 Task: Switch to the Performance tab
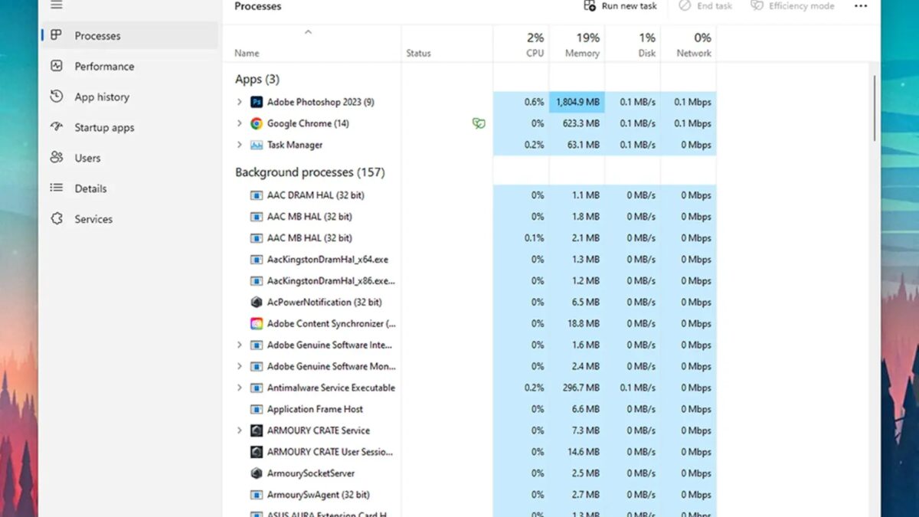[x=103, y=67]
